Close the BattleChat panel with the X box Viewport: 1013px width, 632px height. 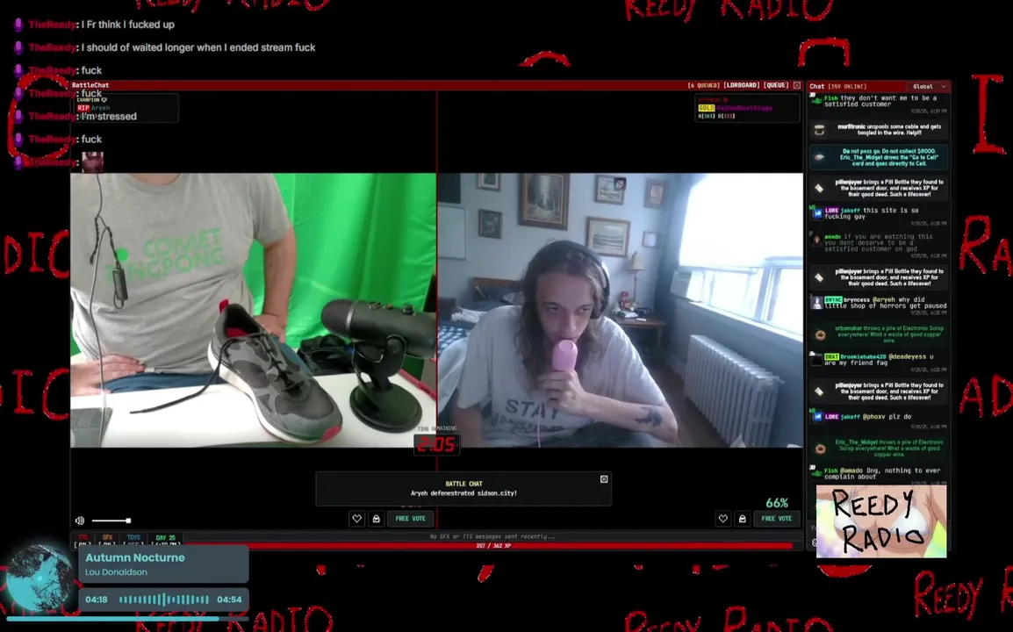point(796,85)
